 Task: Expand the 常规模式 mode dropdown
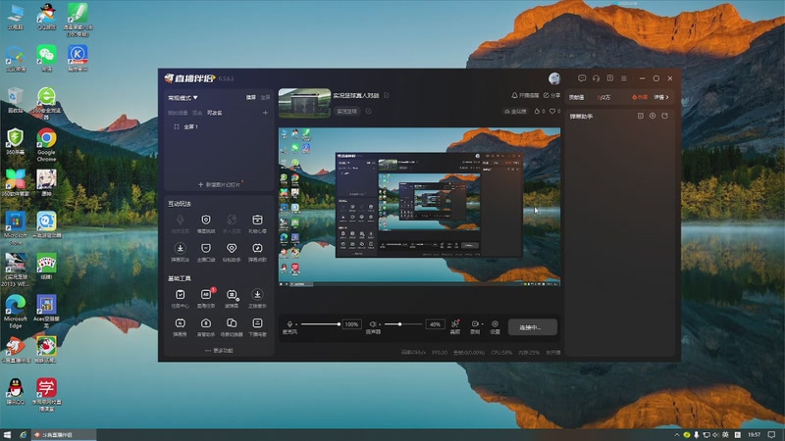tap(183, 97)
